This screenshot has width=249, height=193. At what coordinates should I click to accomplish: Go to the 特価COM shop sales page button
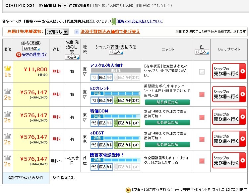point(229,117)
